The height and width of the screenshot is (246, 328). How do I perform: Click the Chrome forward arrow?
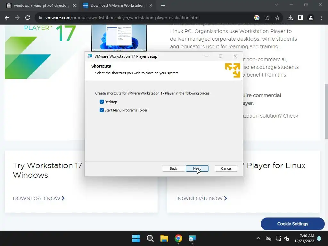[17, 18]
